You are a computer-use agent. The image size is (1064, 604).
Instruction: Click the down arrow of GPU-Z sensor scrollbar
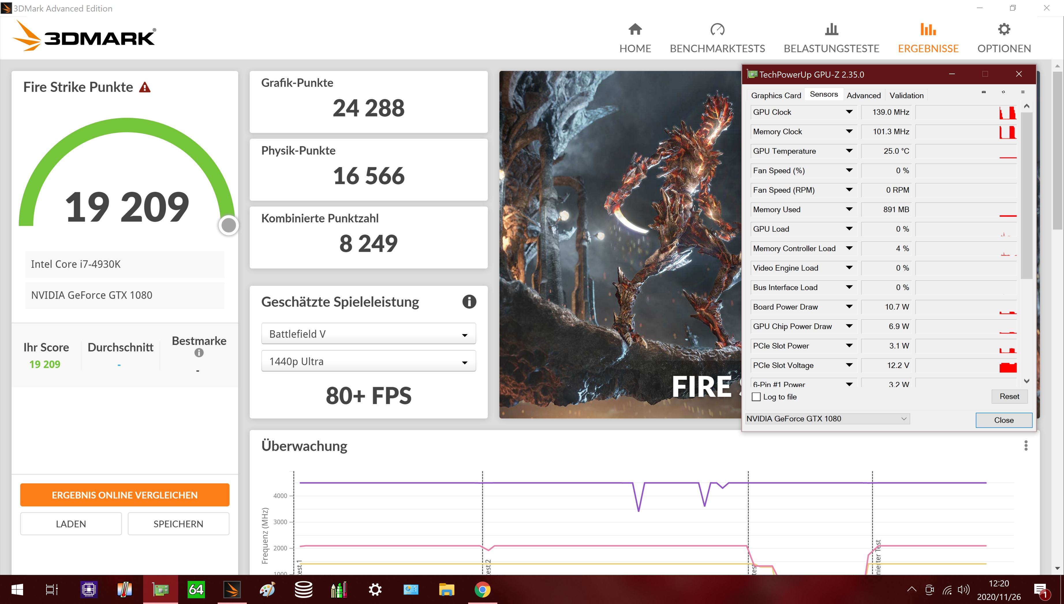click(1026, 381)
